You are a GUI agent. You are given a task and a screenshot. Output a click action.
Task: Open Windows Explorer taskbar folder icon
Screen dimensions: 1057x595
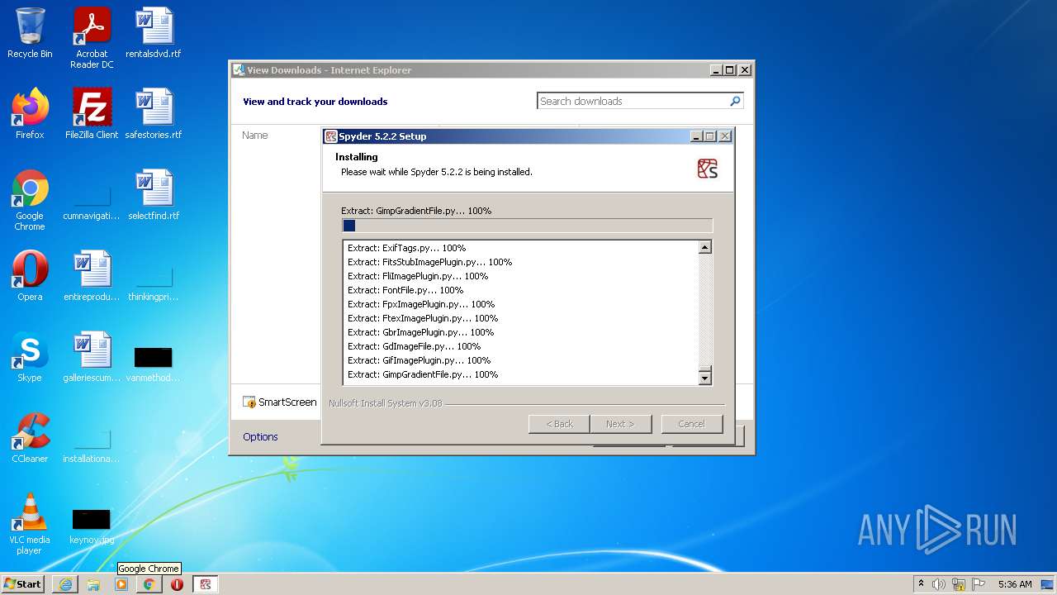[x=93, y=584]
